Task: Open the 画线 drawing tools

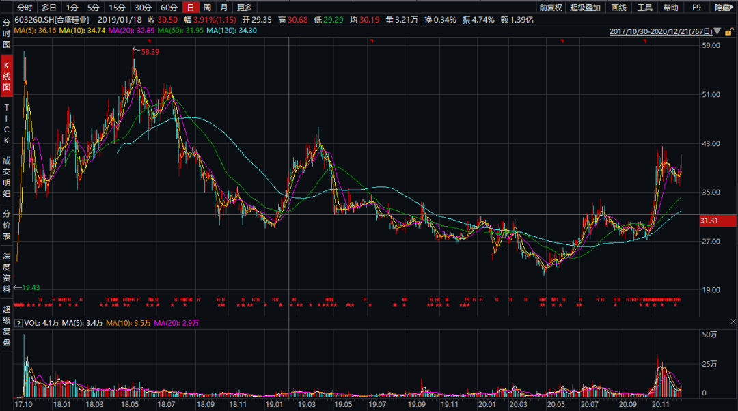Action: tap(618, 8)
